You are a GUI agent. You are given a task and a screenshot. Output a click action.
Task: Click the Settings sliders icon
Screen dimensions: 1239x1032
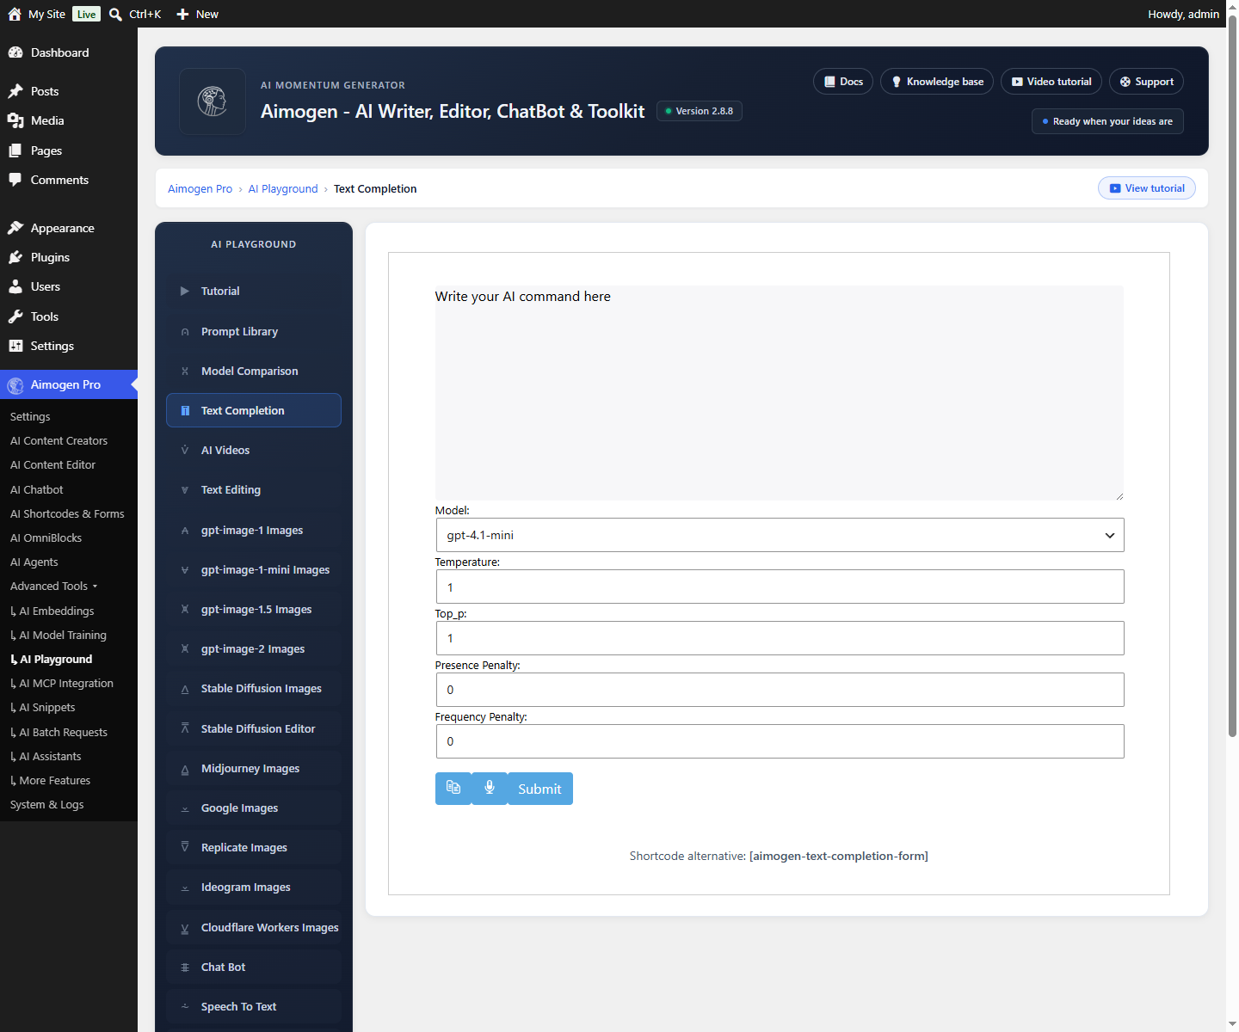(15, 346)
